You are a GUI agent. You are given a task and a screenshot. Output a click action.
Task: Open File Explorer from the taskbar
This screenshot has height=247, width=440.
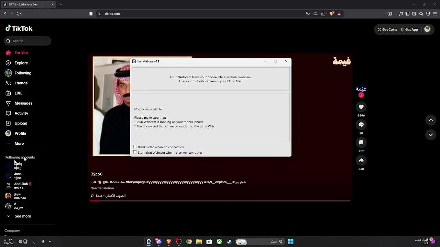(x=199, y=242)
